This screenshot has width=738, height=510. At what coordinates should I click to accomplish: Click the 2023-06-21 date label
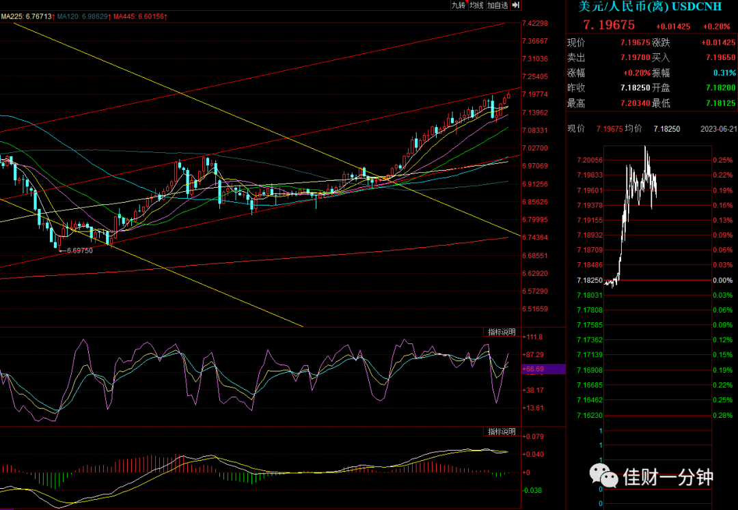719,129
